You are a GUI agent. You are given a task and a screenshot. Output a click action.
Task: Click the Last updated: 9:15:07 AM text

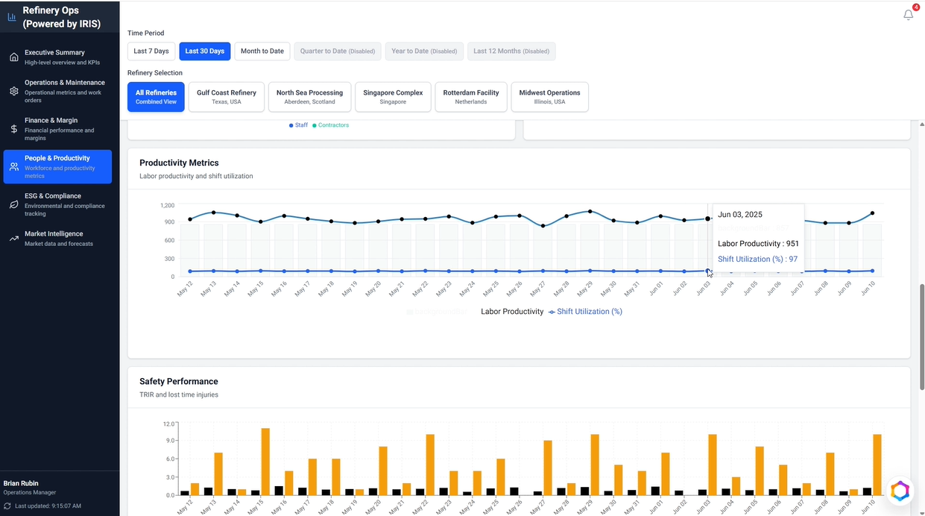point(48,506)
